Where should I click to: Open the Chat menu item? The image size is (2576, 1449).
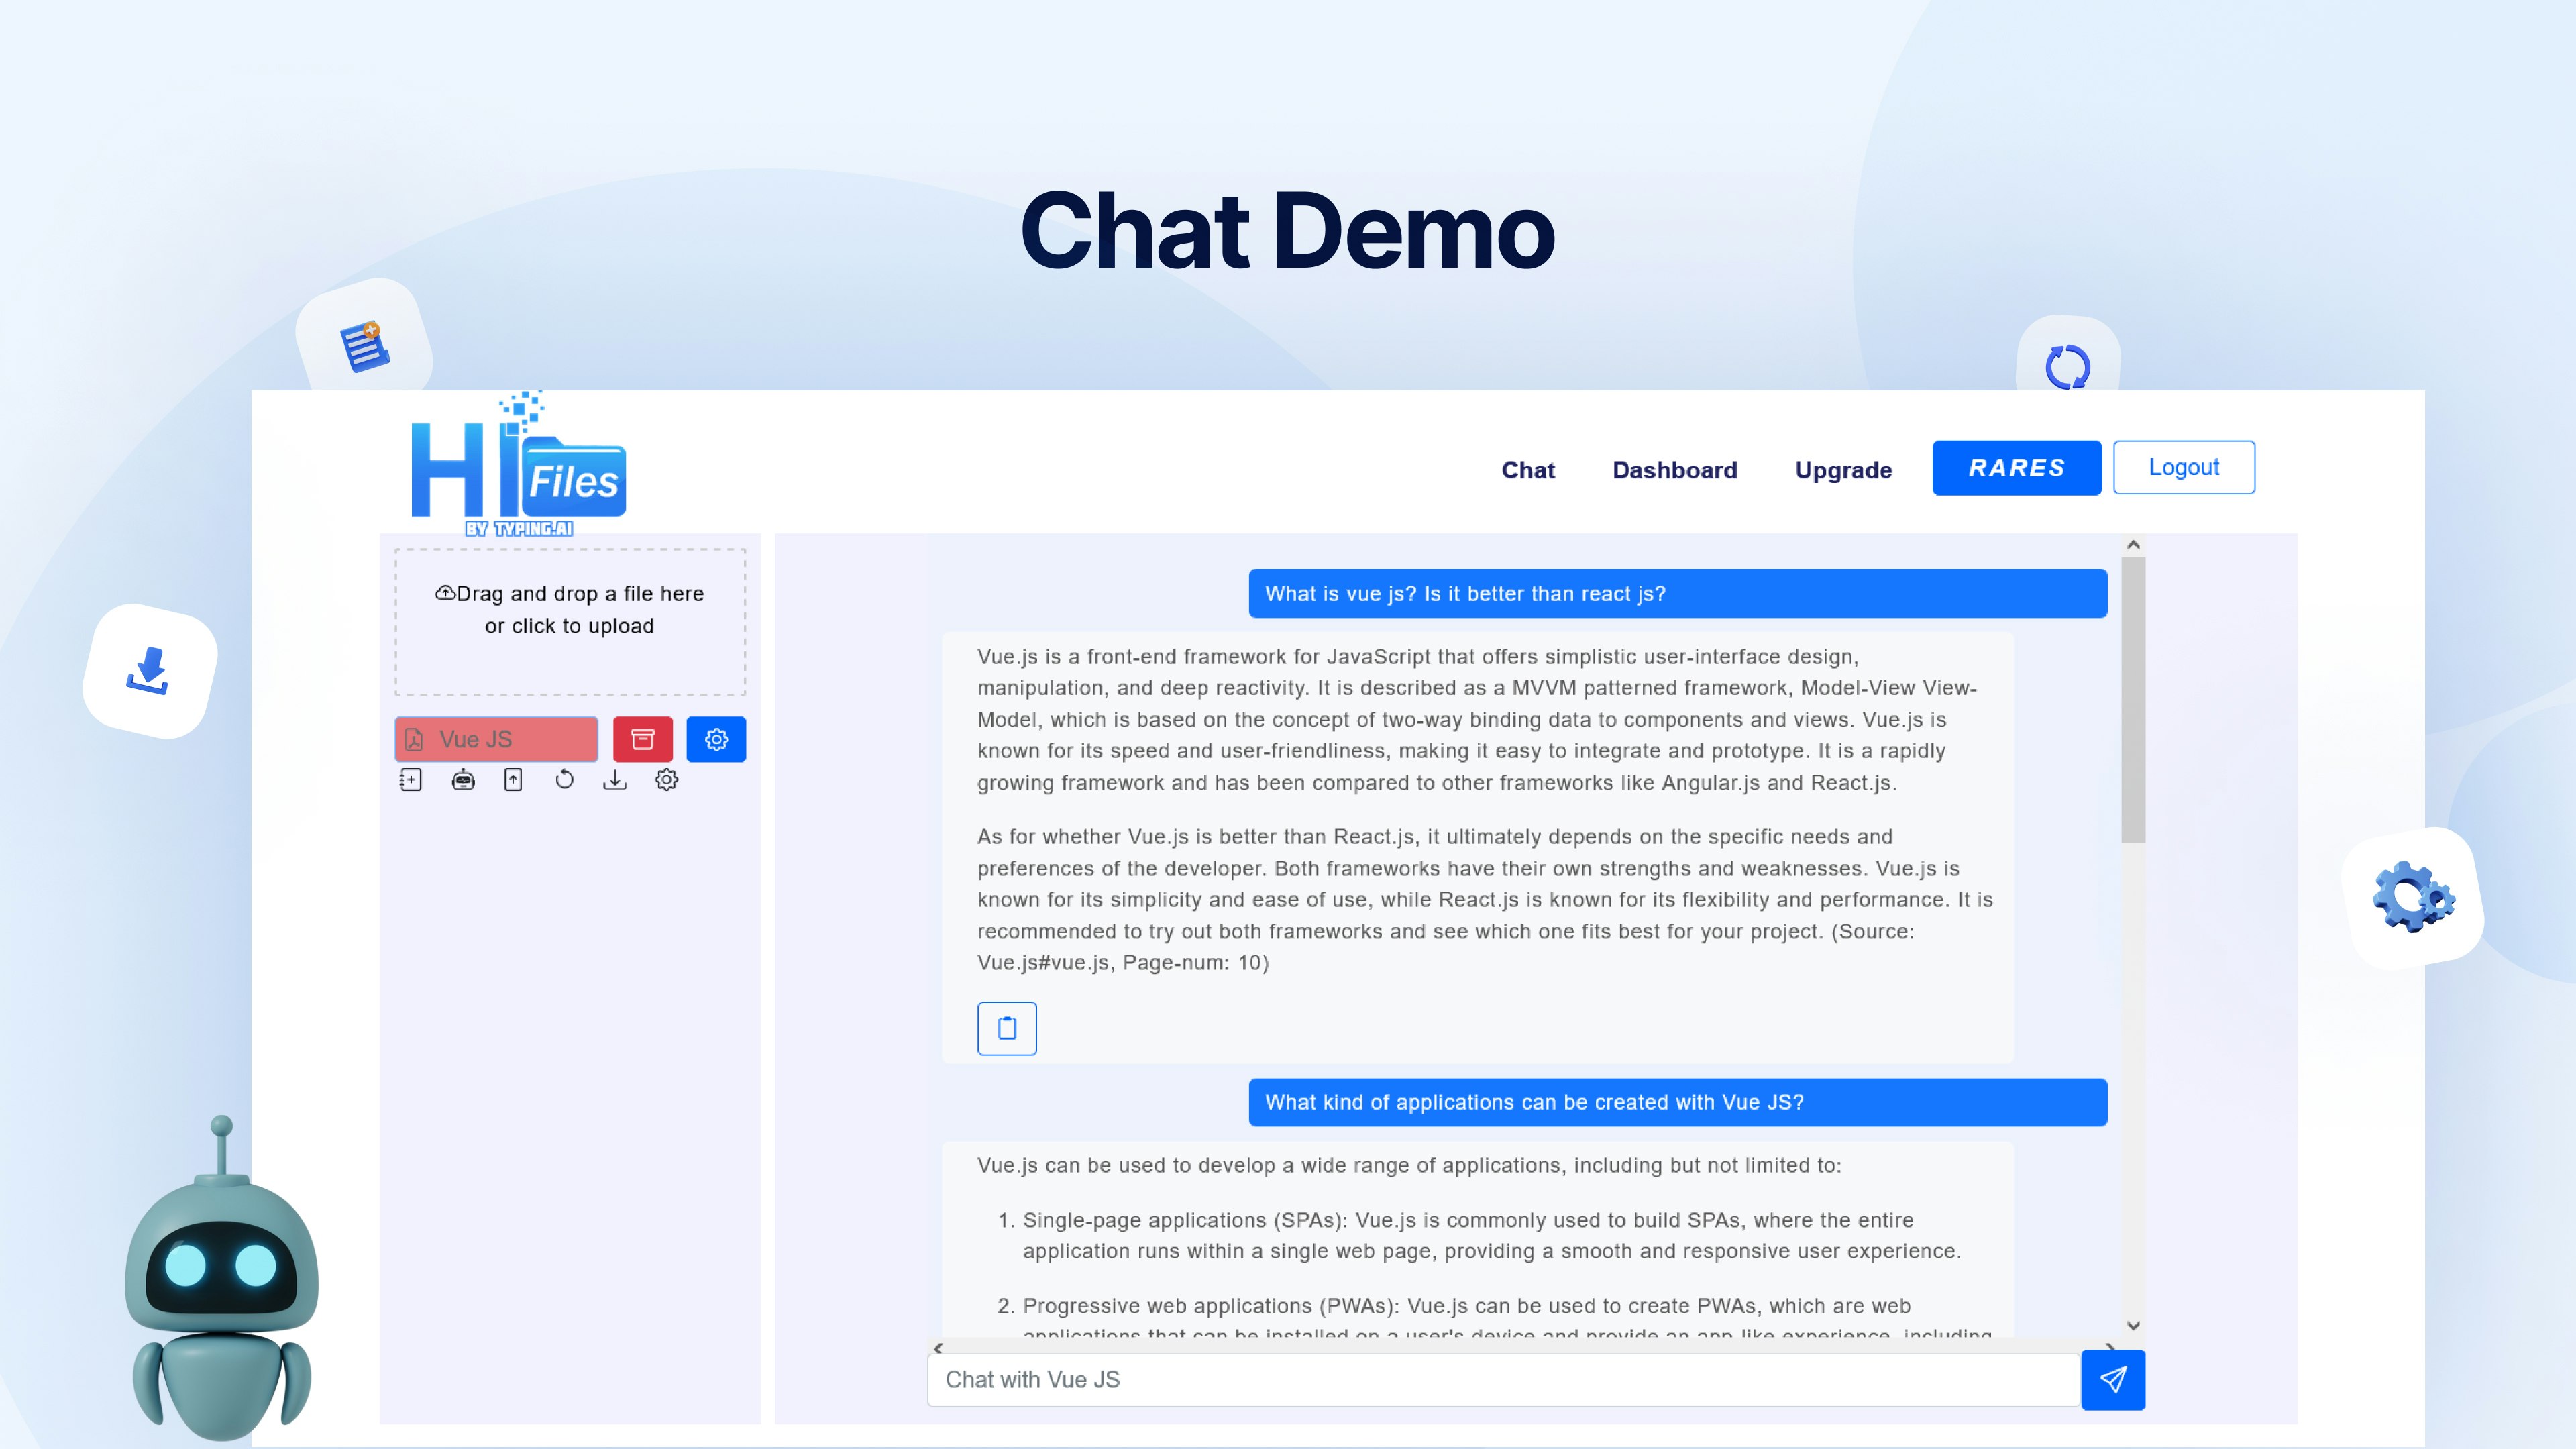point(1527,470)
